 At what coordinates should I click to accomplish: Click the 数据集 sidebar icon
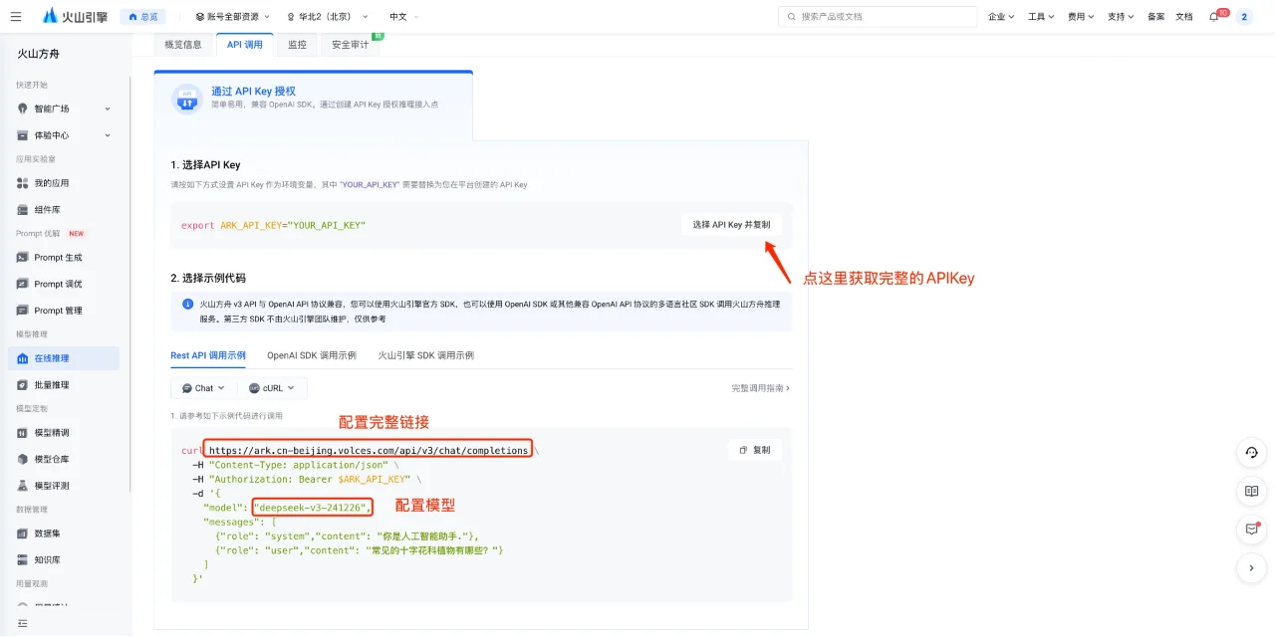[x=23, y=533]
